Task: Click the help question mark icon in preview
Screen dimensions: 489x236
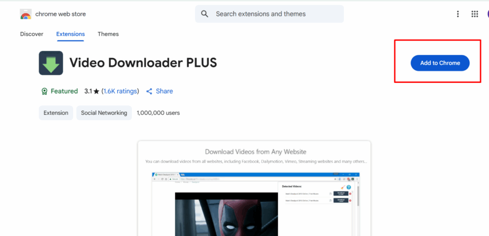Action: 349,187
